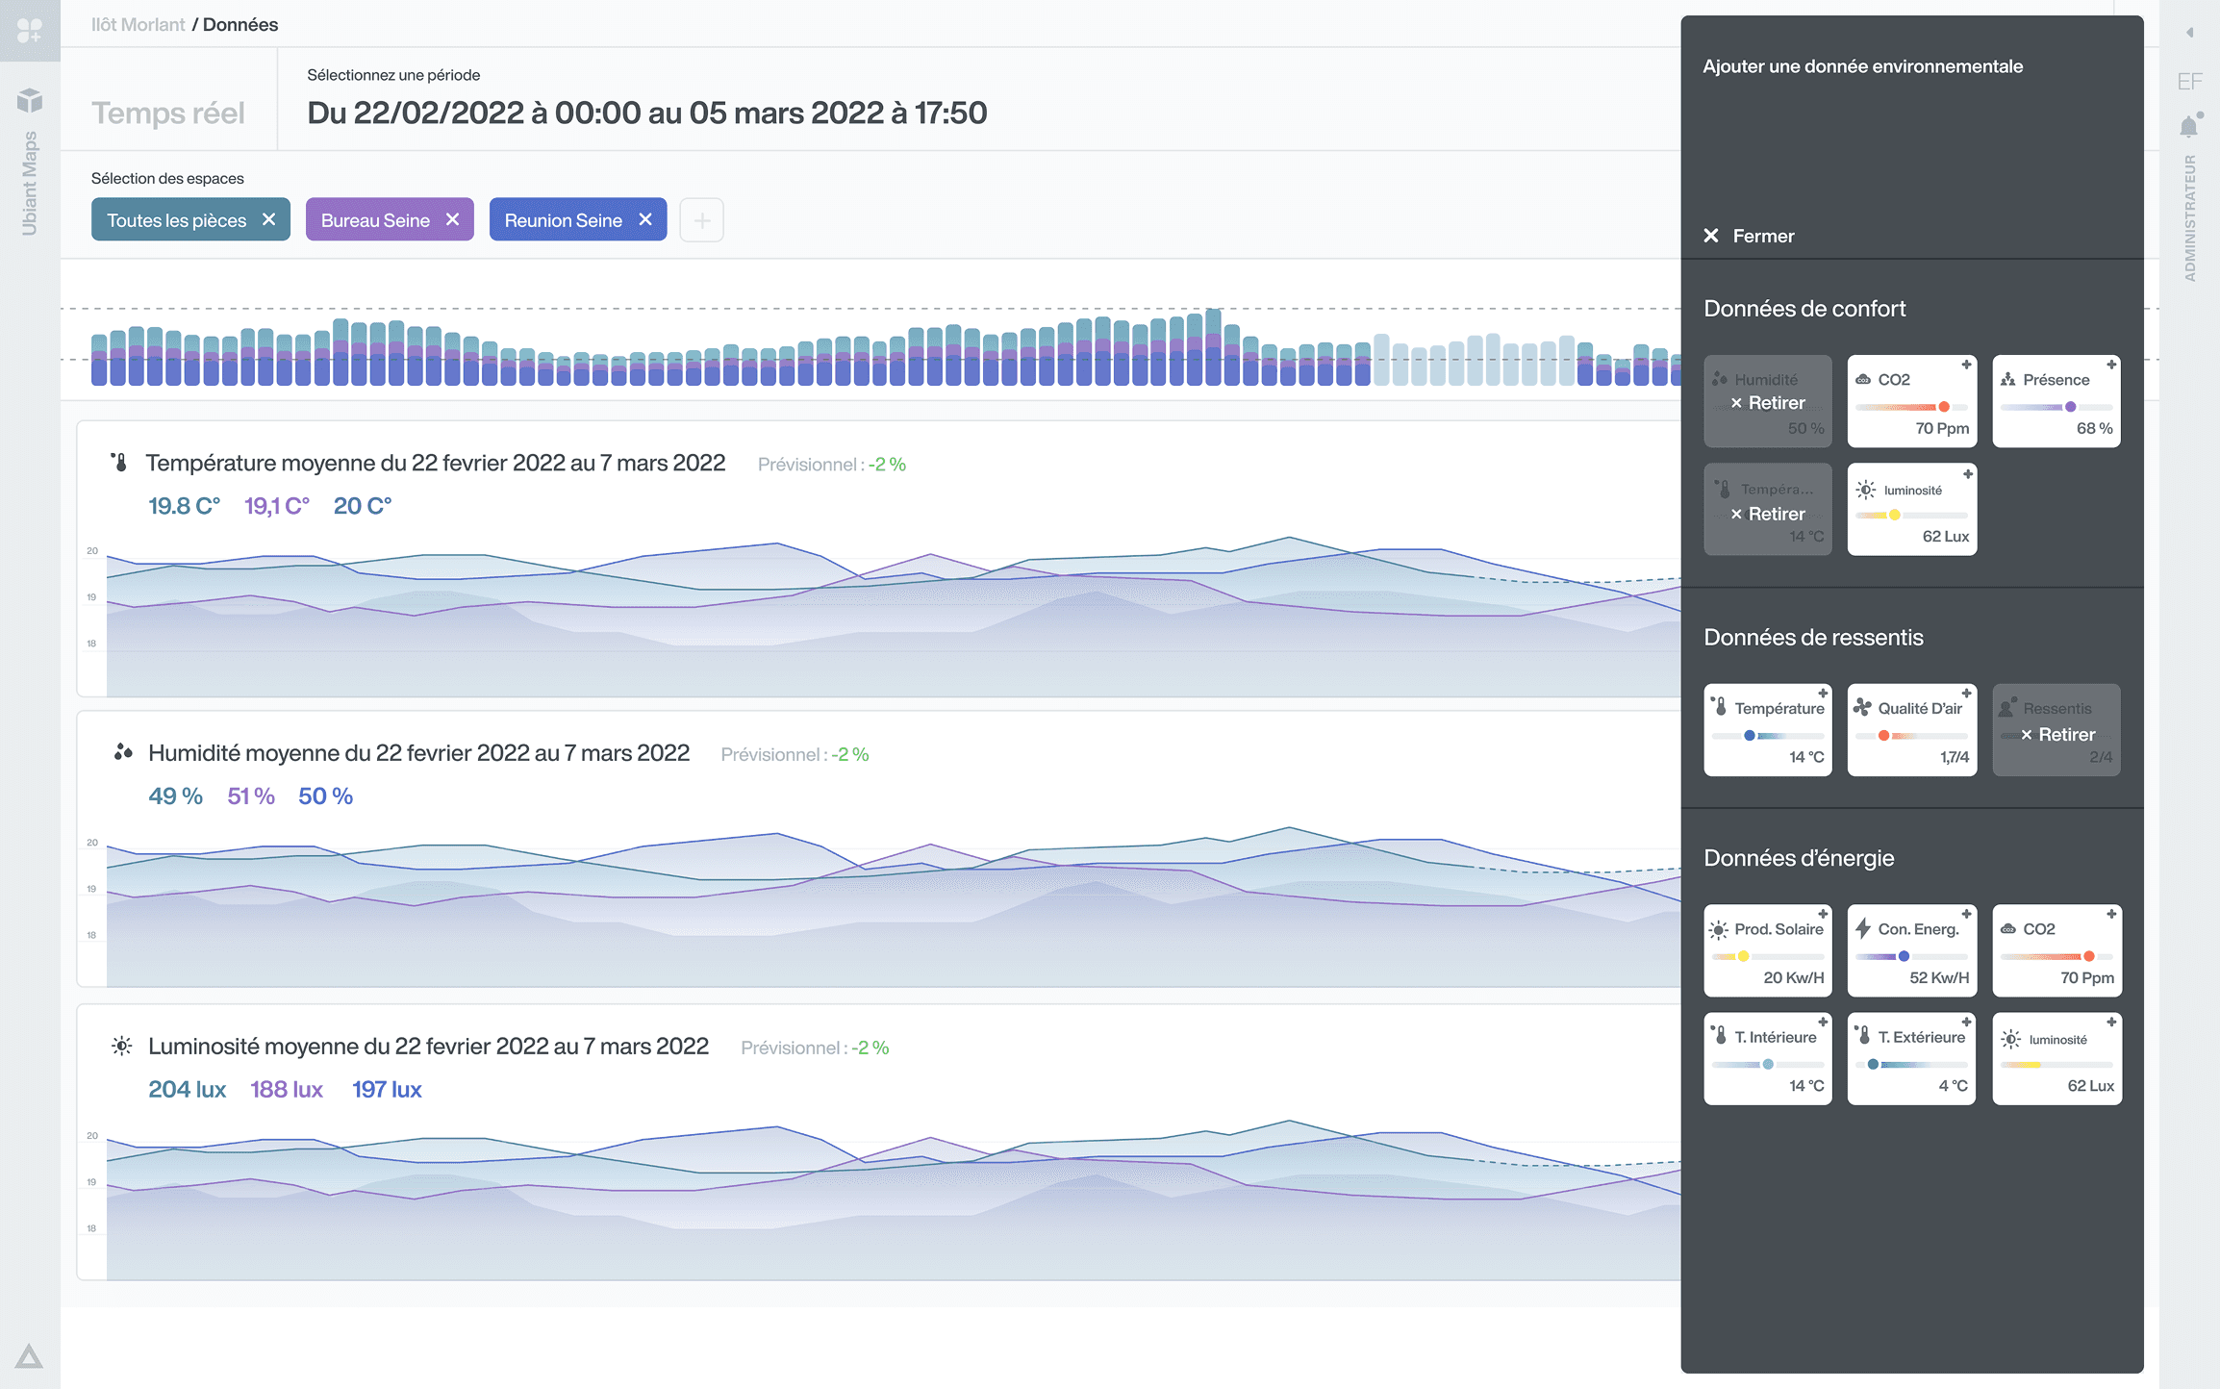Image resolution: width=2220 pixels, height=1389 pixels.
Task: Retirer the Température comfort card
Action: pyautogui.click(x=1768, y=514)
